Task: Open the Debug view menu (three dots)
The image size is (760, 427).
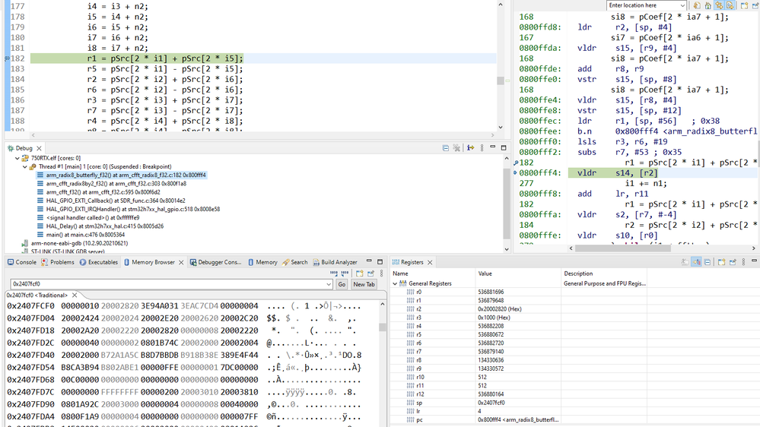Action: coord(482,148)
